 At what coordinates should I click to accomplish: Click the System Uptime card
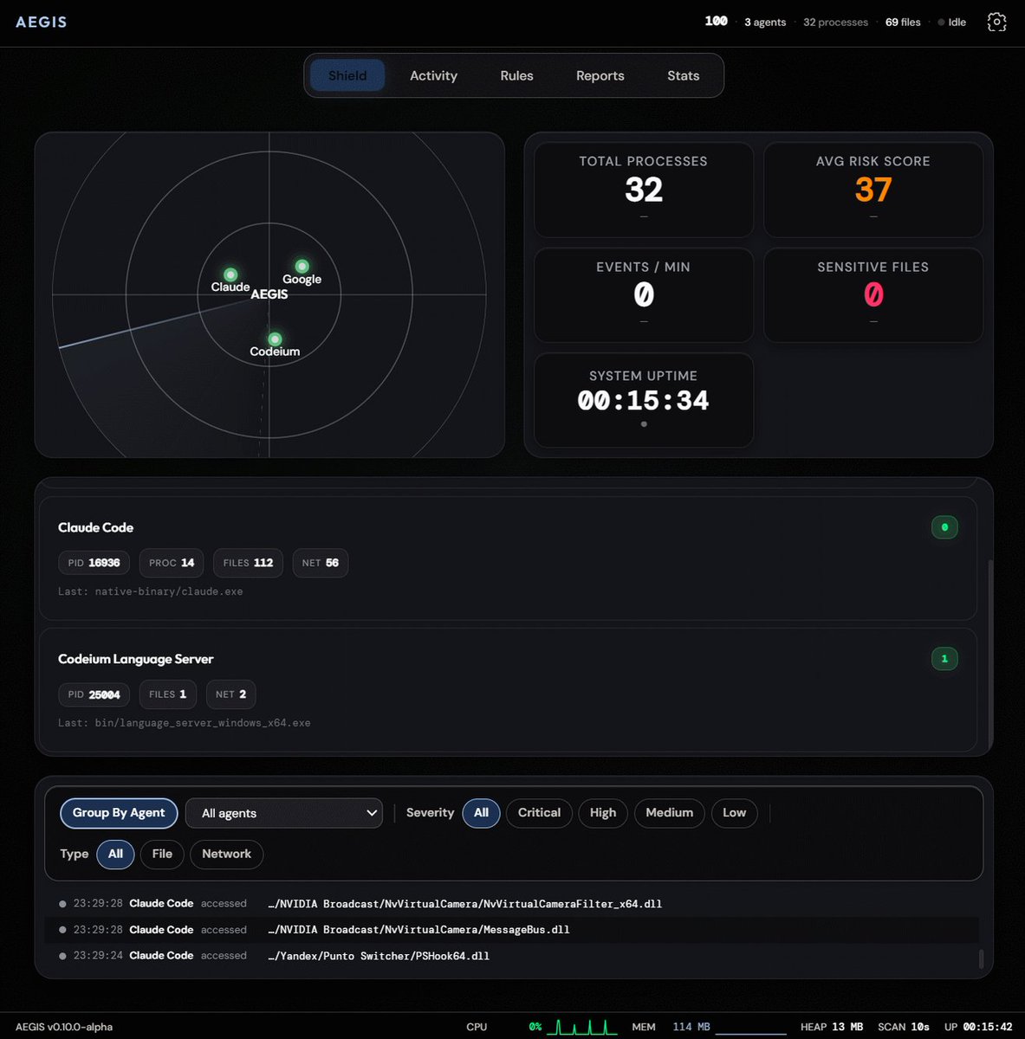tap(643, 400)
